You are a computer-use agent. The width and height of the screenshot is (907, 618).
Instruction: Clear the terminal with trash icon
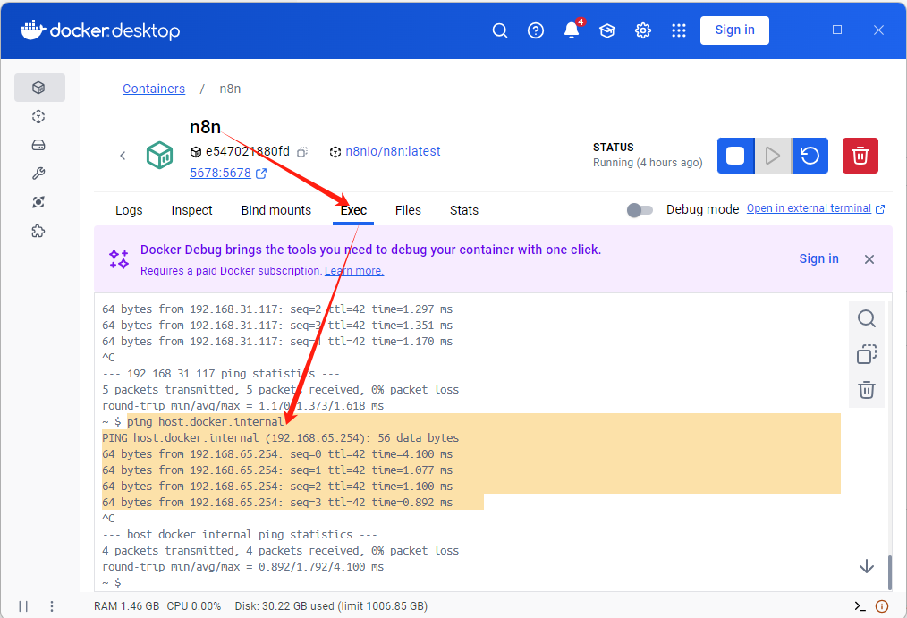click(x=867, y=390)
